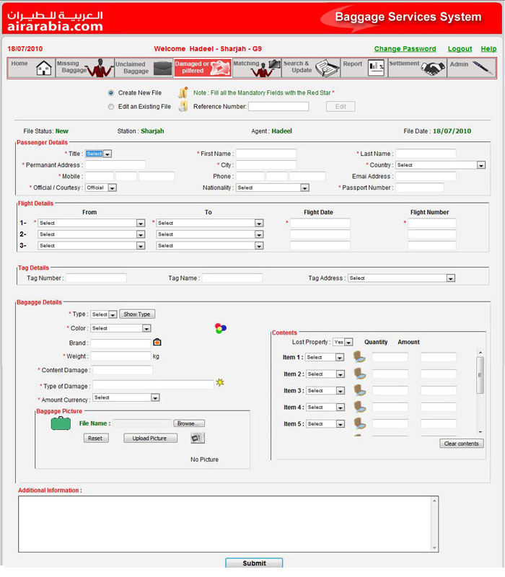505x577 pixels.
Task: Click the Item 3 contents icon
Action: coord(359,390)
